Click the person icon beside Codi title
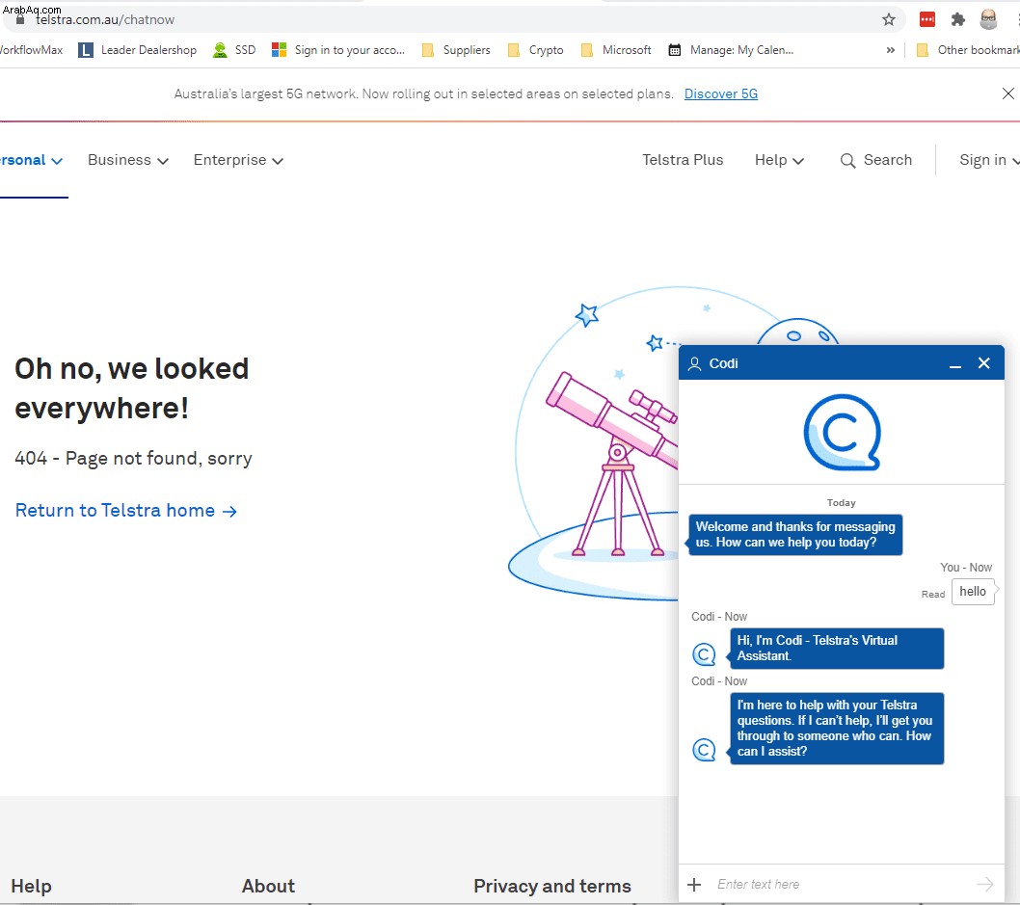1020x905 pixels. tap(695, 363)
